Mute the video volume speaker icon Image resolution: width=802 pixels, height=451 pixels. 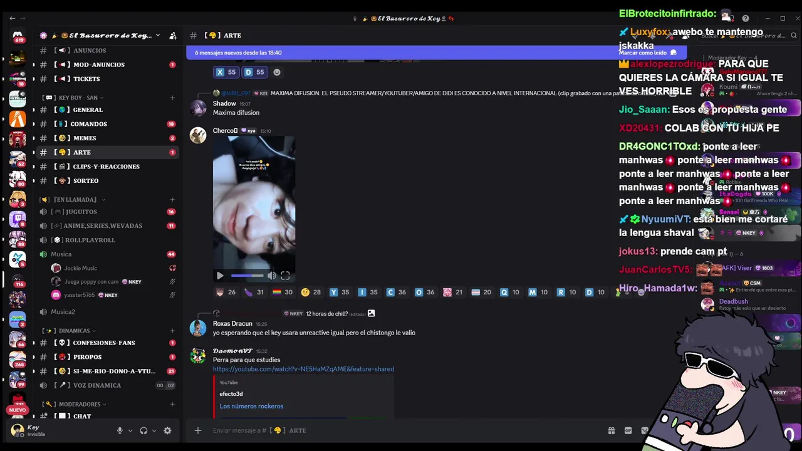coord(271,276)
